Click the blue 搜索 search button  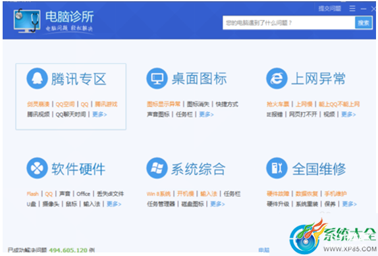(364, 23)
